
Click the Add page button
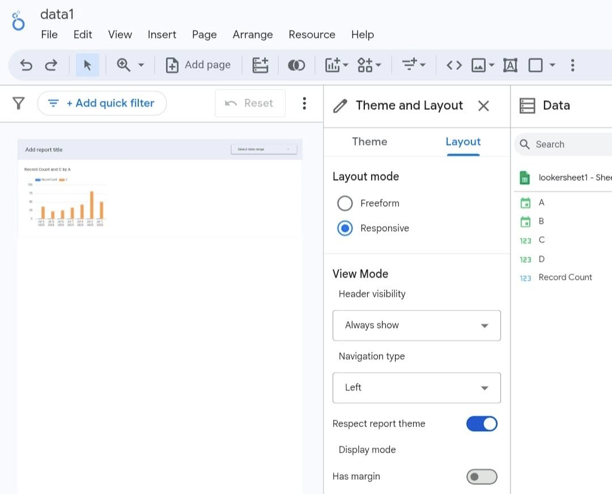point(198,65)
